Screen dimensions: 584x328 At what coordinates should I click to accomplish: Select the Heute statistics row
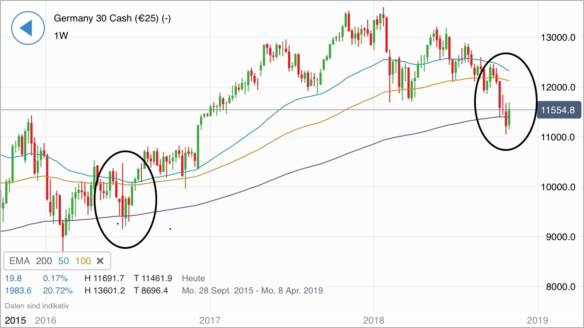click(193, 278)
